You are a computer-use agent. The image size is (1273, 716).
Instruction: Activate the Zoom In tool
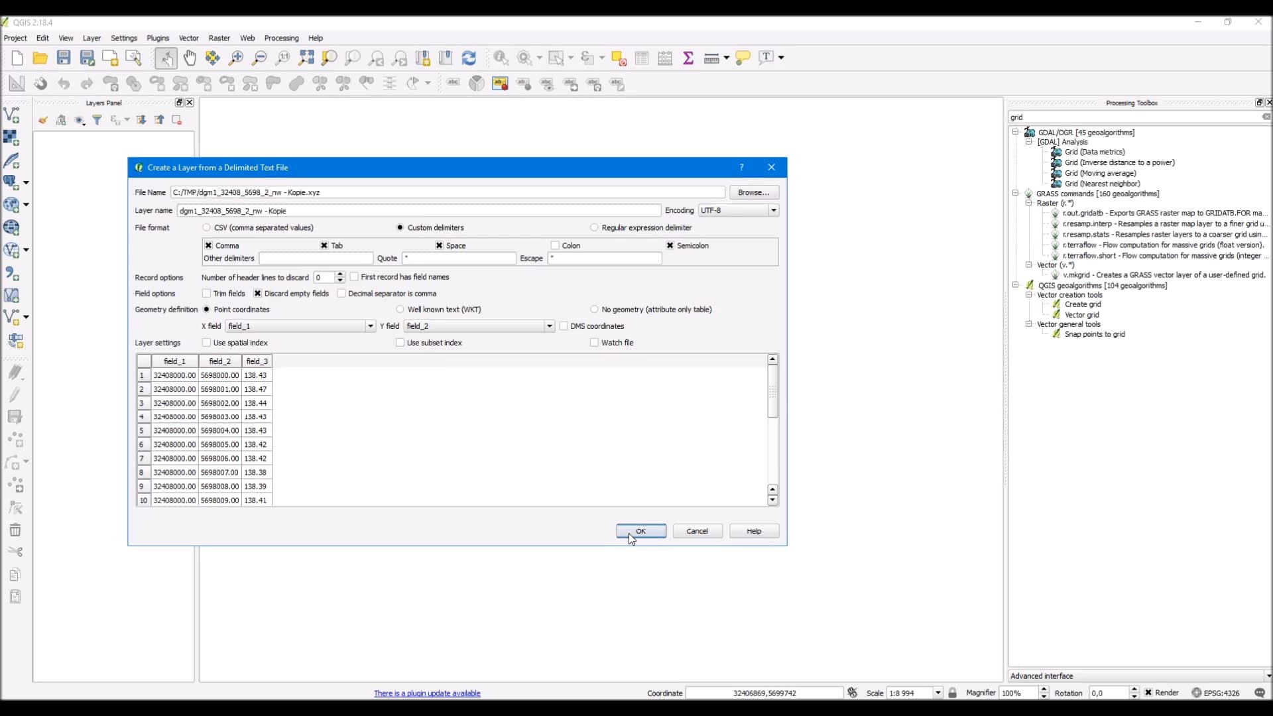(x=237, y=58)
